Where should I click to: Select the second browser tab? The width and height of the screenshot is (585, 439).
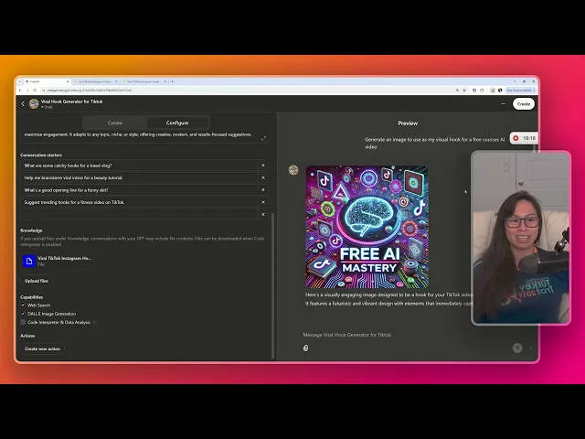95,81
